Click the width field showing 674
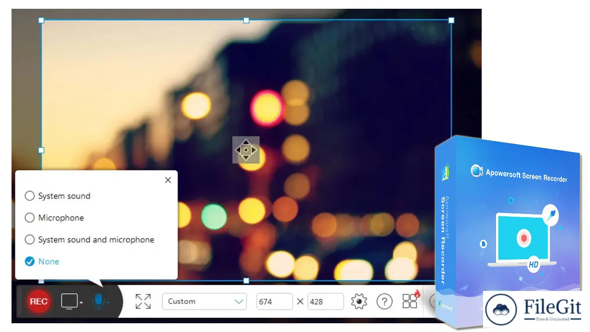The height and width of the screenshot is (332, 590). pyautogui.click(x=275, y=302)
